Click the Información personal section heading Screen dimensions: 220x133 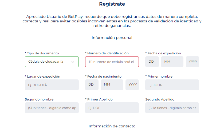point(112,38)
